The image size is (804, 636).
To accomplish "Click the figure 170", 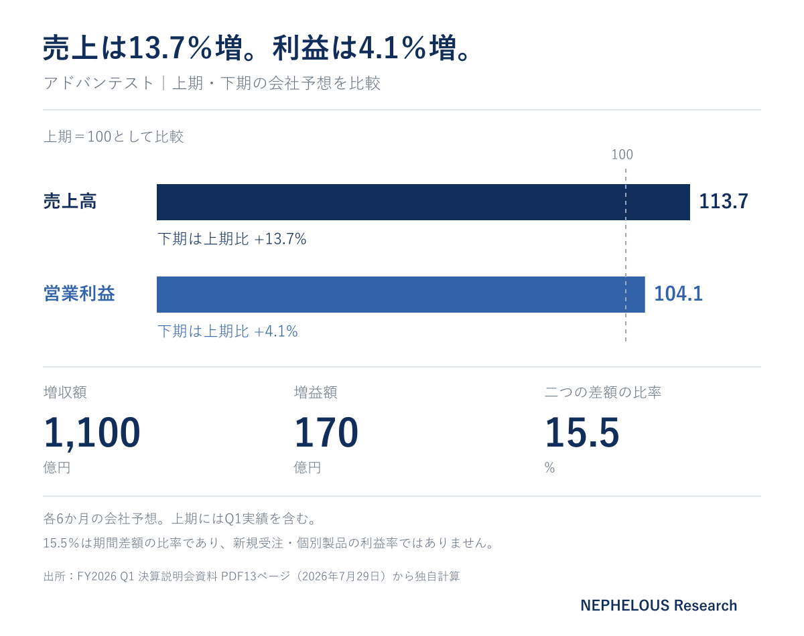I will 326,432.
